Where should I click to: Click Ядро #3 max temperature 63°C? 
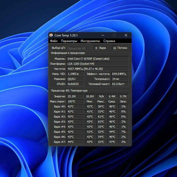coord(101,122)
